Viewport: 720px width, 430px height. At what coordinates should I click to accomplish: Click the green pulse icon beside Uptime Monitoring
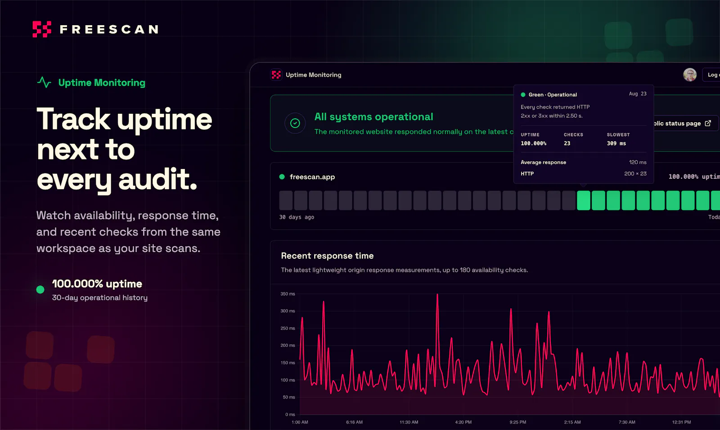[x=44, y=82]
